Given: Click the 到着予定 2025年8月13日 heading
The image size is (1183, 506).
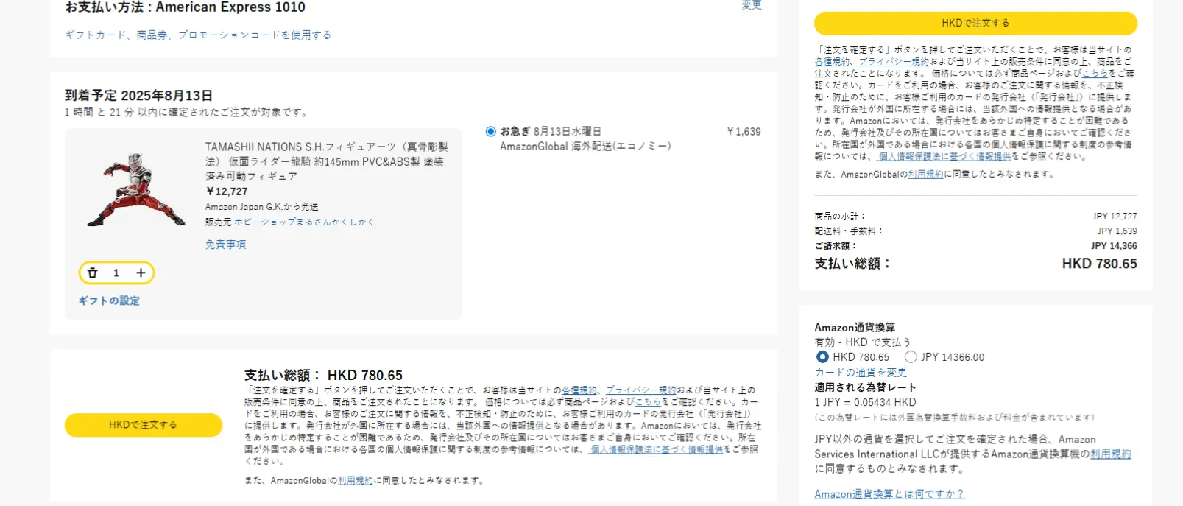Looking at the screenshot, I should (x=138, y=96).
